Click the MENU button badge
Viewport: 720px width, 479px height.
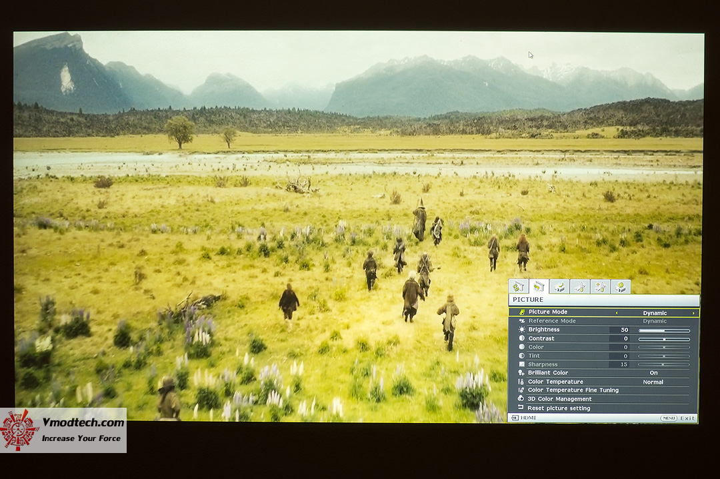pos(669,418)
